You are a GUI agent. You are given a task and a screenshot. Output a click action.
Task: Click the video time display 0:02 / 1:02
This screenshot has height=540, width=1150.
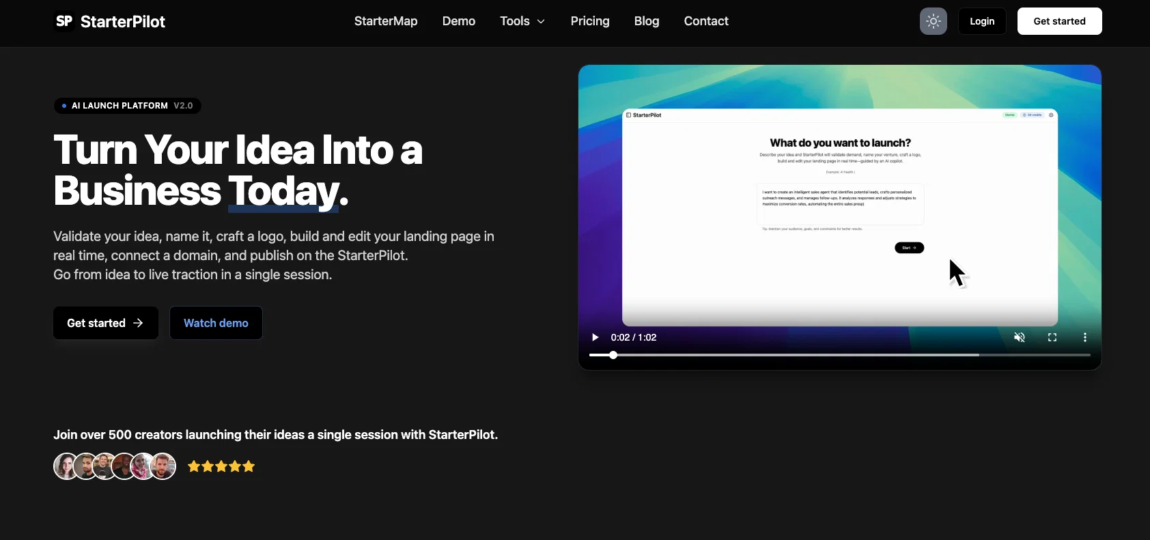click(634, 337)
